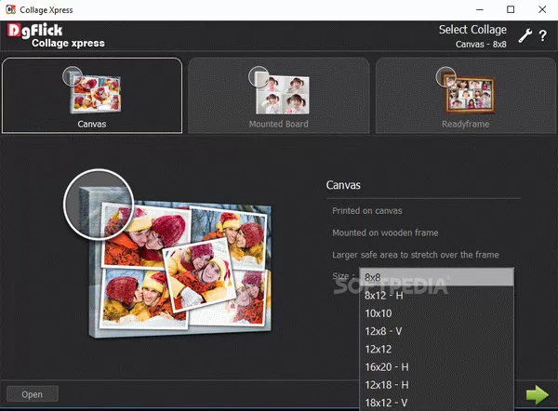Click the Collage Xpress title bar app icon

point(10,9)
